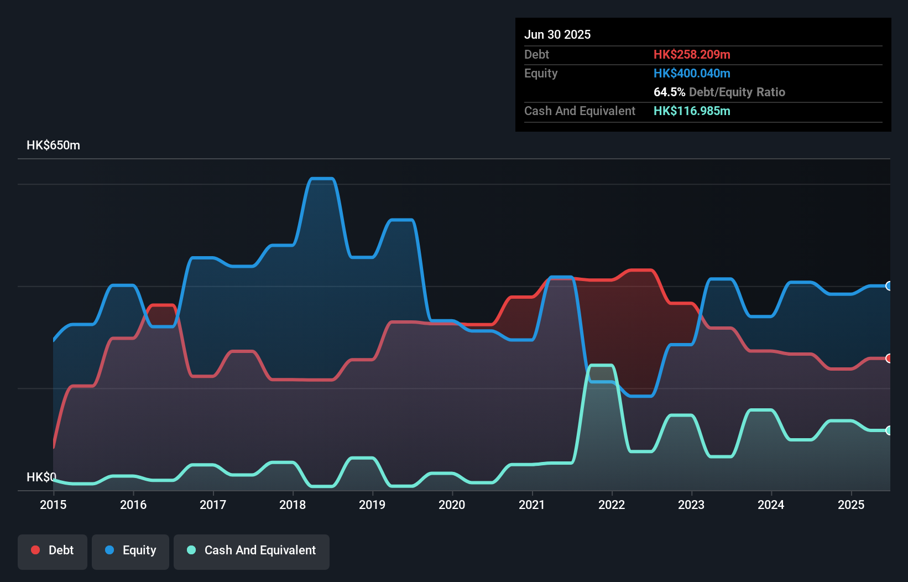
Task: Select the Debt endpoint marker on the chart
Action: coord(889,358)
